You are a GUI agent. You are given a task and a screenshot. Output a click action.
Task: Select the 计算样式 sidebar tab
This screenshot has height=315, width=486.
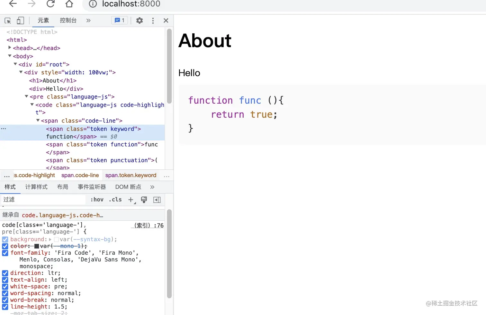click(36, 187)
